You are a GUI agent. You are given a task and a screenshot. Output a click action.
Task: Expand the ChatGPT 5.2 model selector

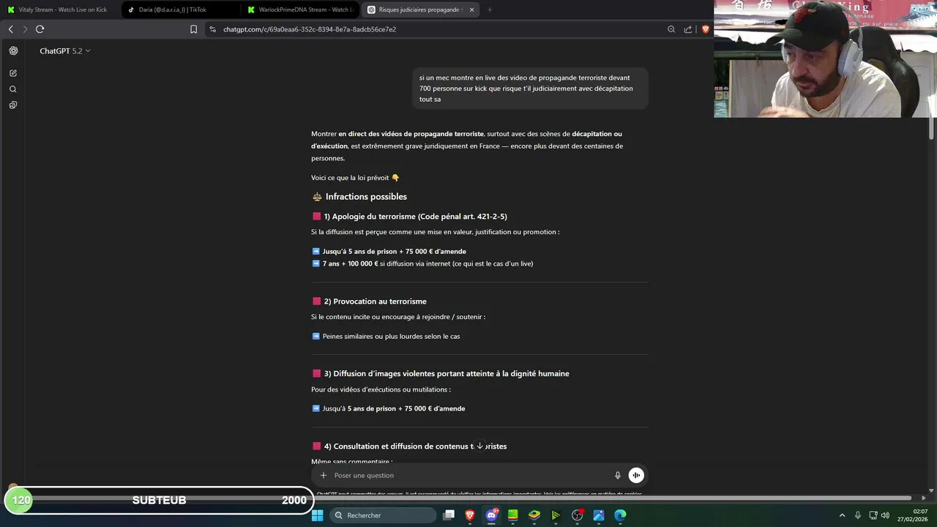click(64, 51)
